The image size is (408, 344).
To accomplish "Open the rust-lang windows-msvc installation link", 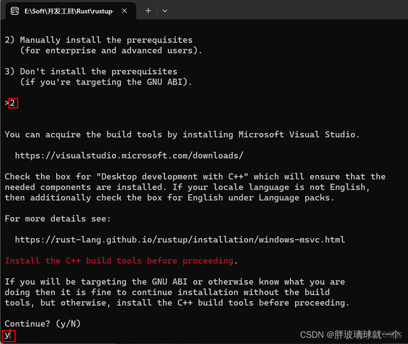I will point(180,239).
